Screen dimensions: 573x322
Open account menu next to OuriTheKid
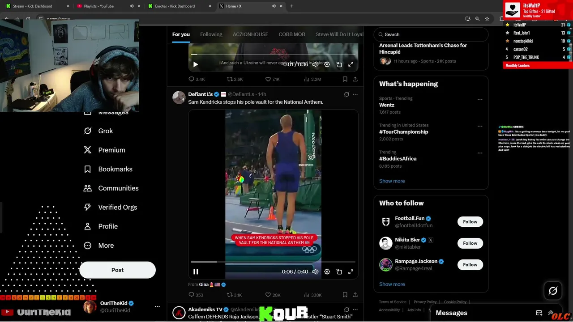[157, 306]
